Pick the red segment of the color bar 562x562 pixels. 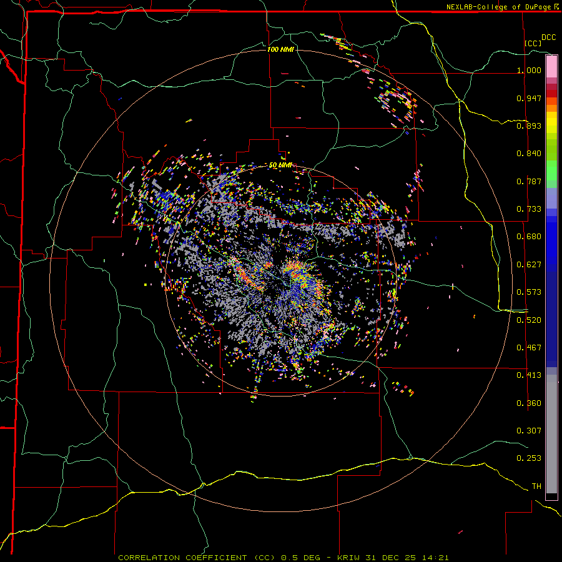[x=551, y=94]
